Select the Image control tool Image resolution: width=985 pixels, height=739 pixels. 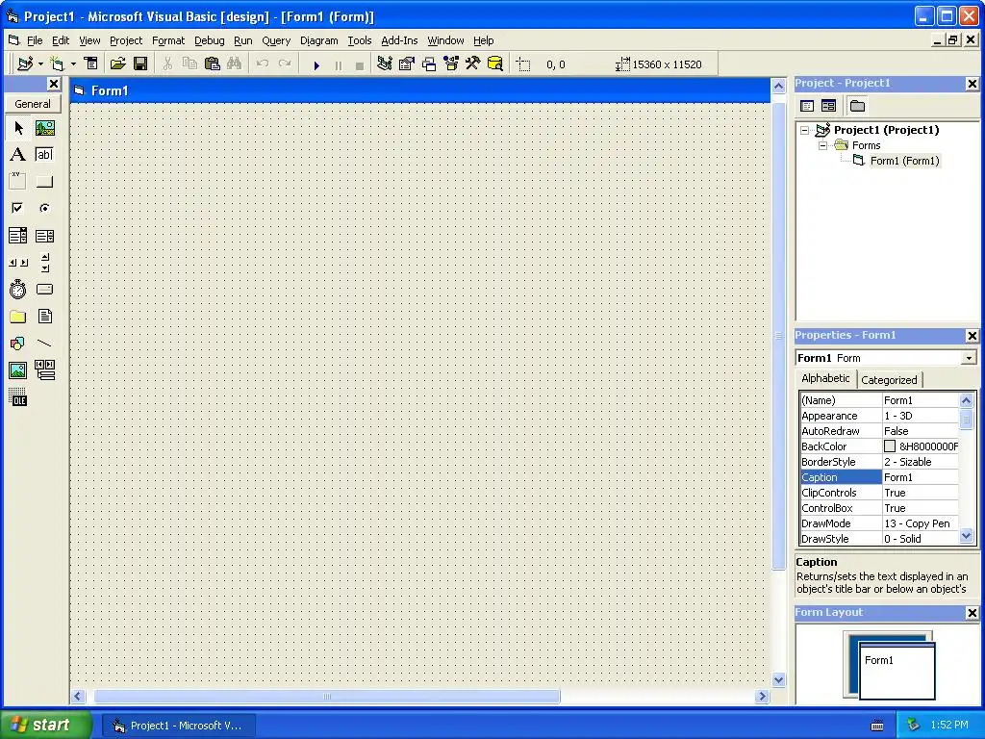point(18,370)
